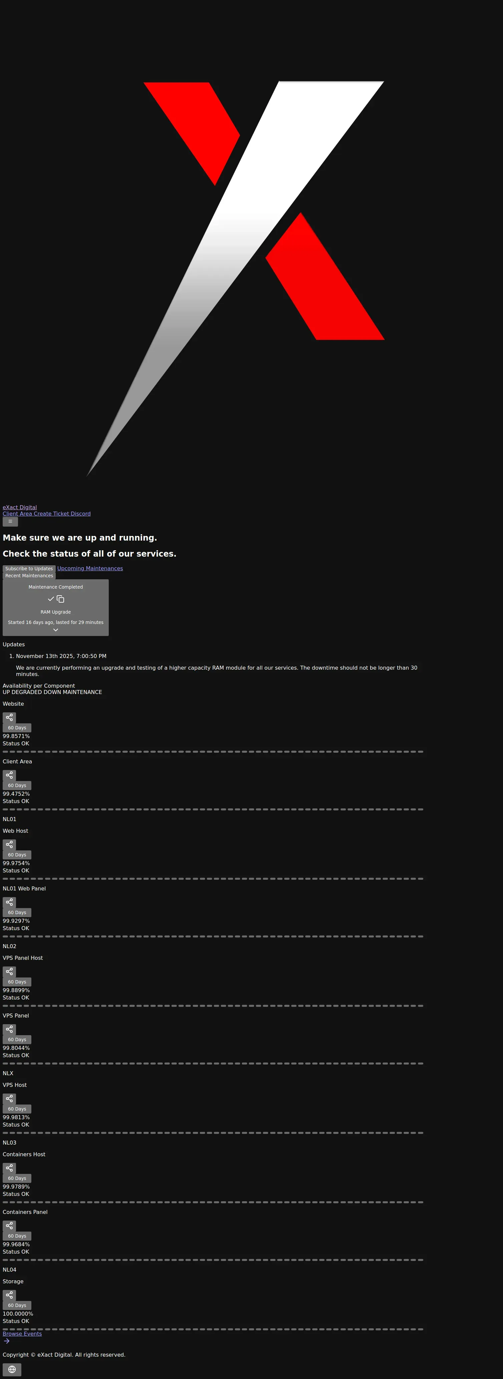
Task: Go to the Client Area nav link
Action: pyautogui.click(x=17, y=514)
